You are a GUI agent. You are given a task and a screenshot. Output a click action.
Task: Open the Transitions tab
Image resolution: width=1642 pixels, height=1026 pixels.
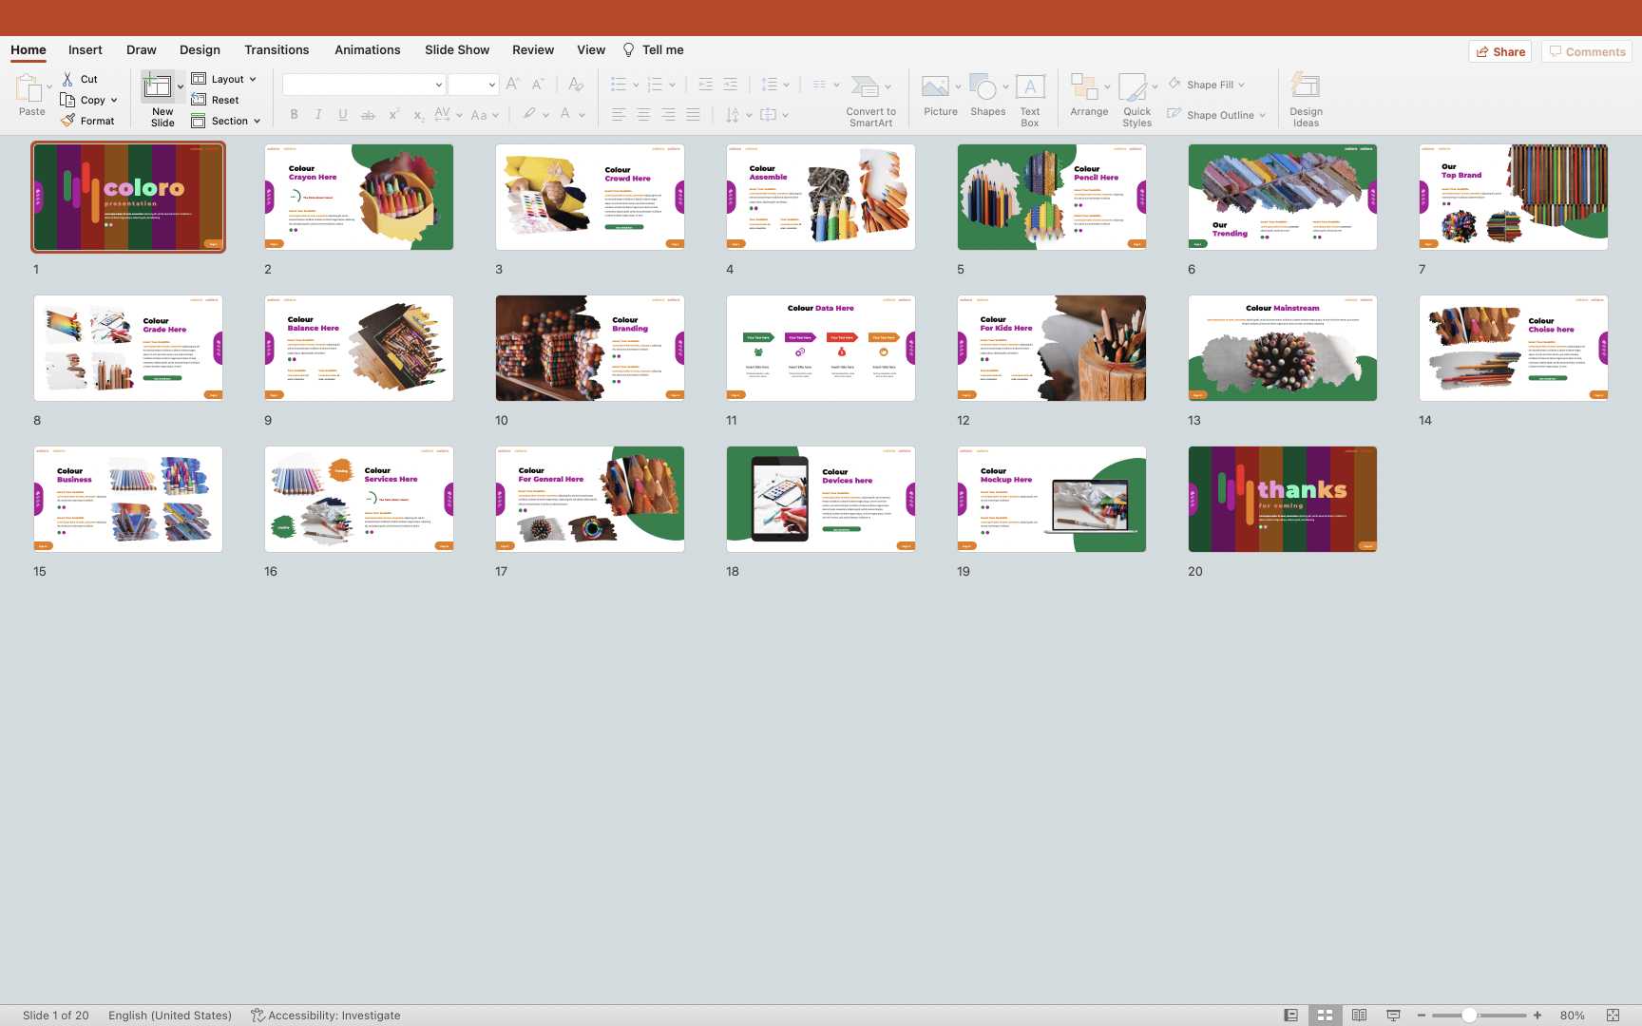pos(276,50)
